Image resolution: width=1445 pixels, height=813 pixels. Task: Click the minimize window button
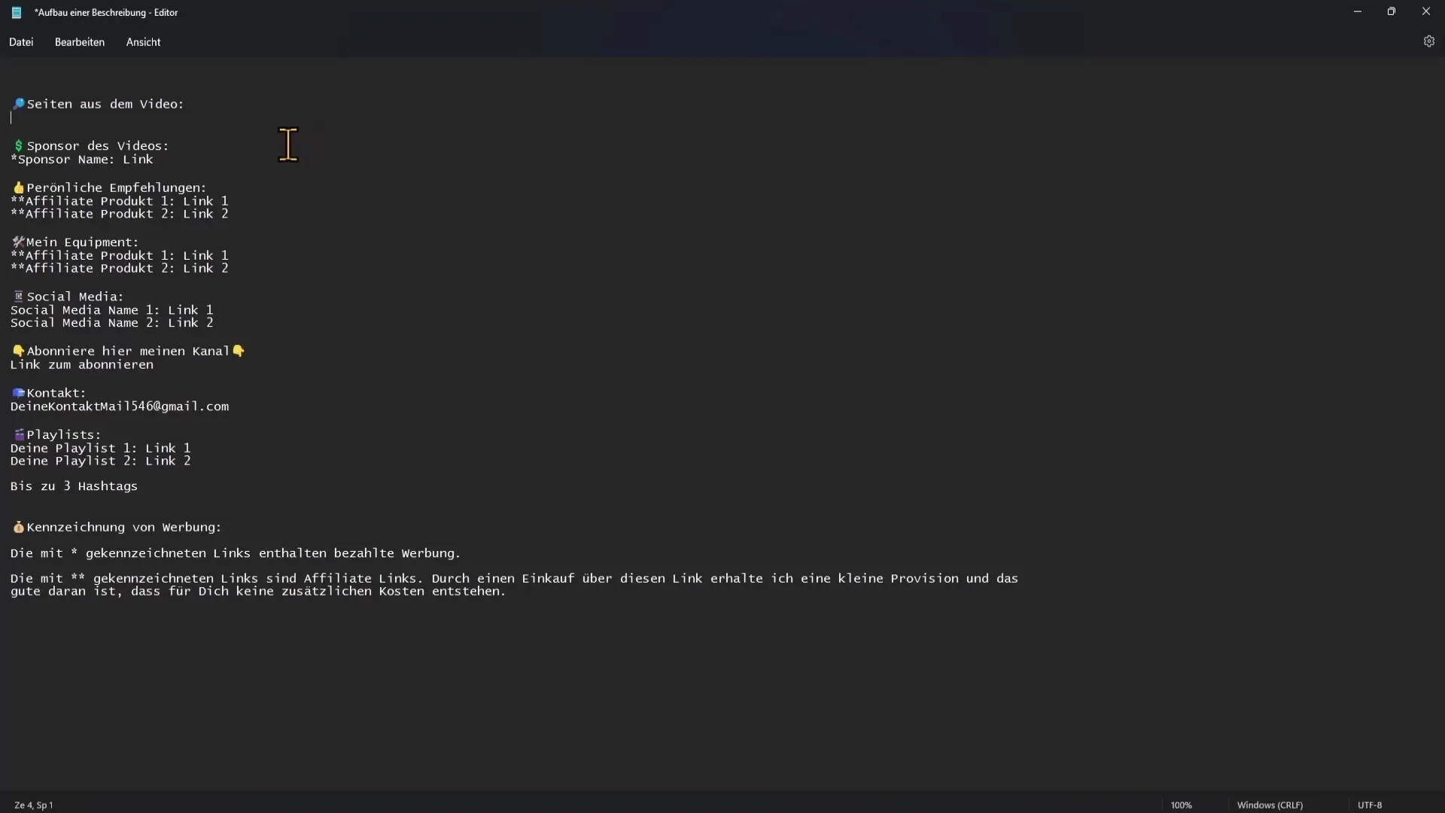[x=1358, y=11]
